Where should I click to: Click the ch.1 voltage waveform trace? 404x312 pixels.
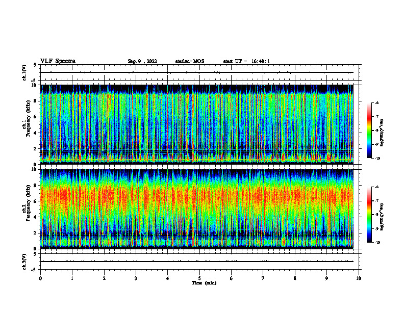coord(197,72)
